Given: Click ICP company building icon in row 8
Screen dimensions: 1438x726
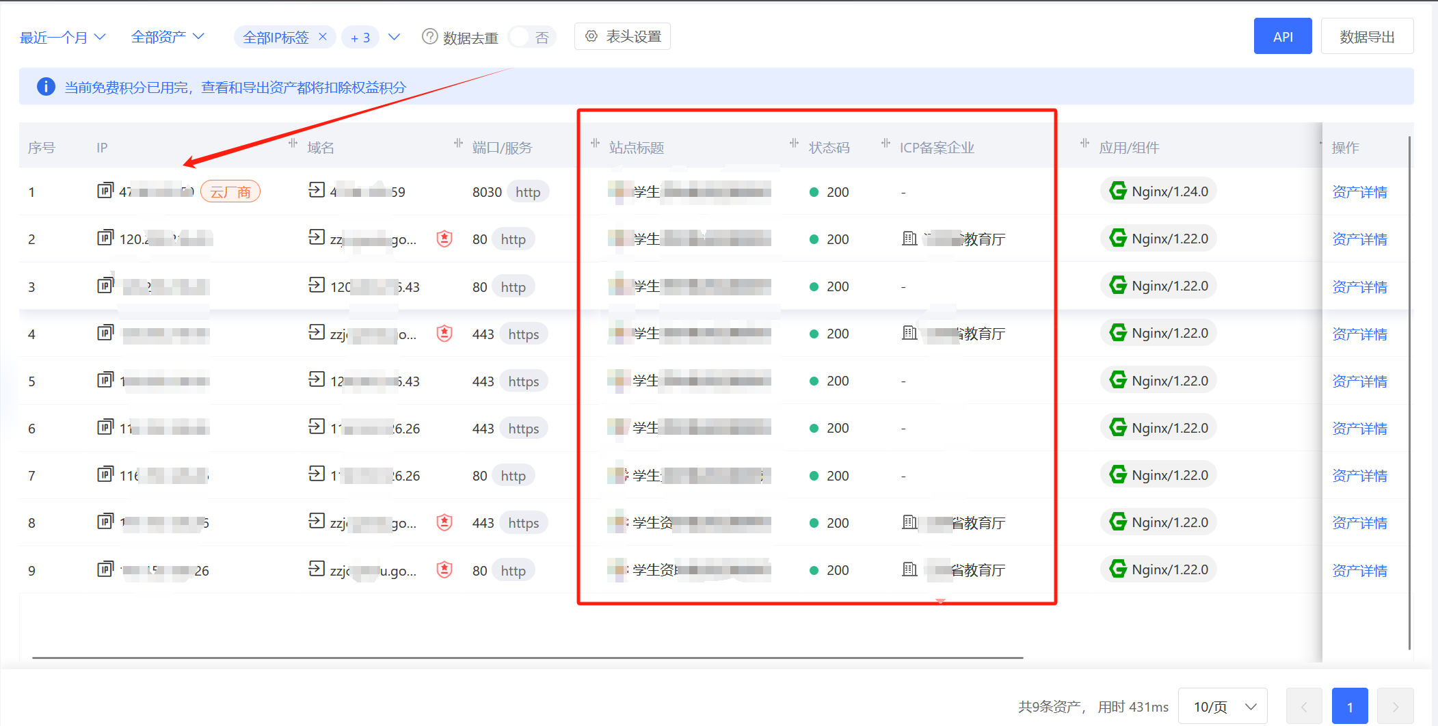Looking at the screenshot, I should click(909, 522).
